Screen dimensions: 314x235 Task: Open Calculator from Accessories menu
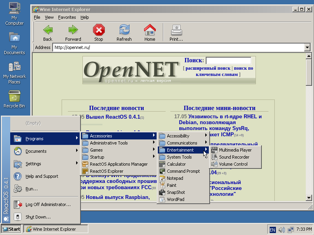tap(176, 164)
